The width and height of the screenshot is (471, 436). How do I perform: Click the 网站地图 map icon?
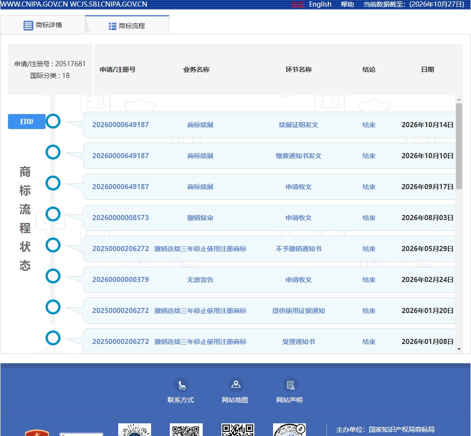[236, 385]
